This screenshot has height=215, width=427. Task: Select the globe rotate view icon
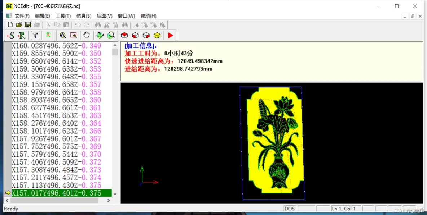tap(100, 35)
